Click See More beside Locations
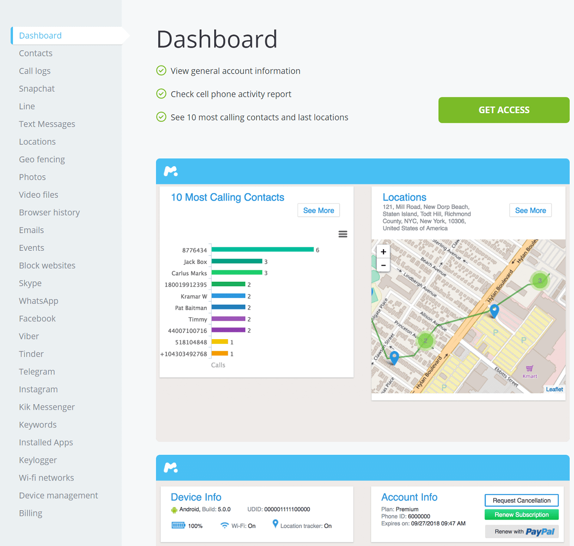Image resolution: width=574 pixels, height=546 pixels. pos(530,210)
